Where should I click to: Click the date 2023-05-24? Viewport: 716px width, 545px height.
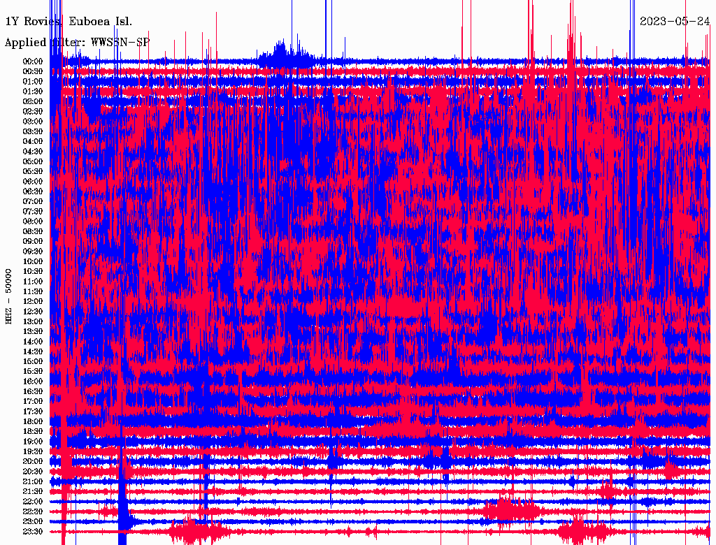[675, 21]
